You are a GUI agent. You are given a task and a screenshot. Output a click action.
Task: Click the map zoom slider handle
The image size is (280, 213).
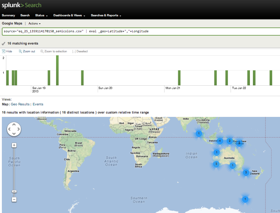point(14,191)
